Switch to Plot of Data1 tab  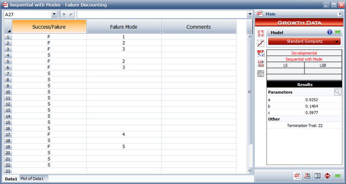[x=32, y=179]
